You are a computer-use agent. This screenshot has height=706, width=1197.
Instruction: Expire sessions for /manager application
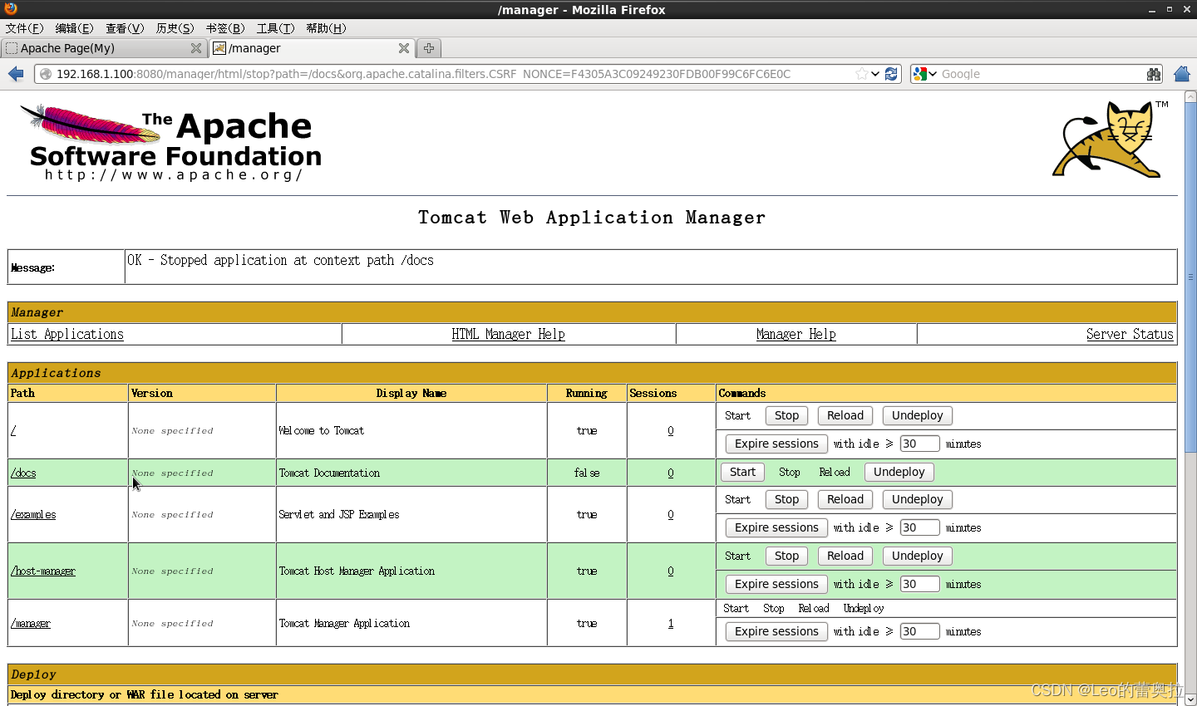coord(776,631)
